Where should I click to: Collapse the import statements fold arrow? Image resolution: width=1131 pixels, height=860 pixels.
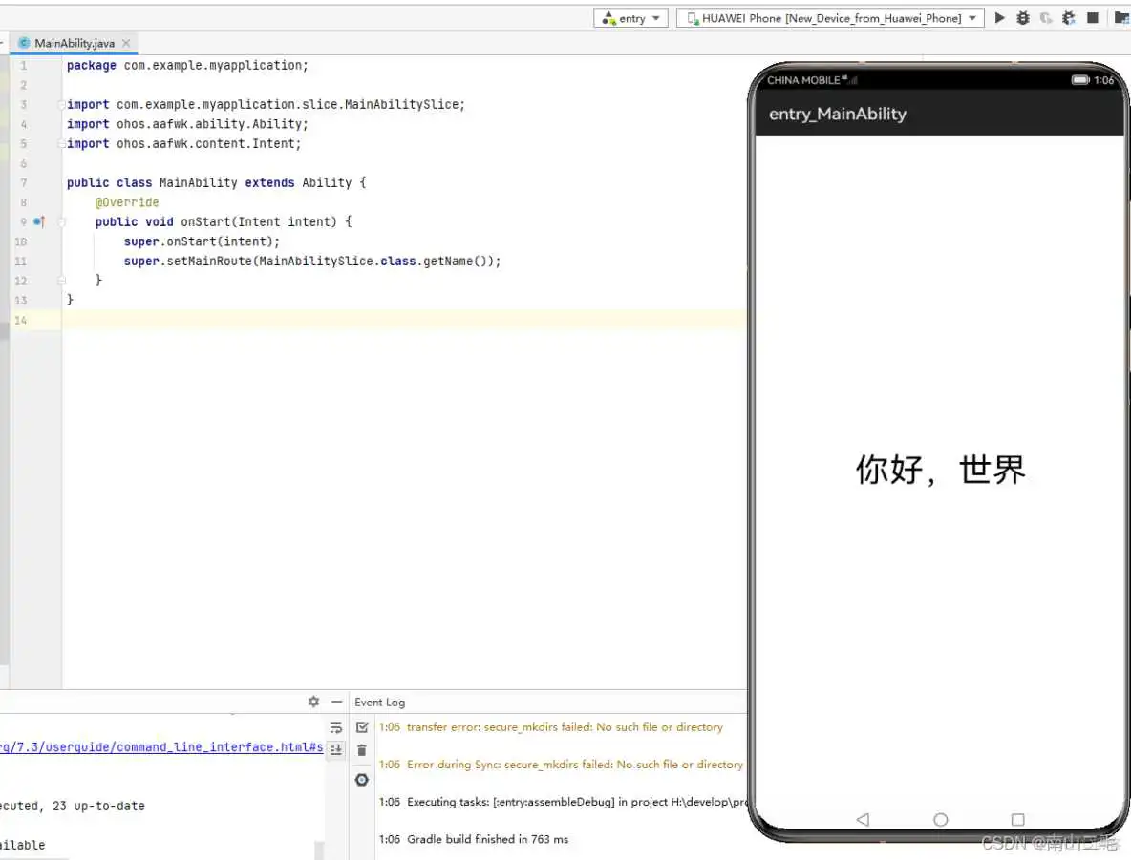tap(59, 104)
